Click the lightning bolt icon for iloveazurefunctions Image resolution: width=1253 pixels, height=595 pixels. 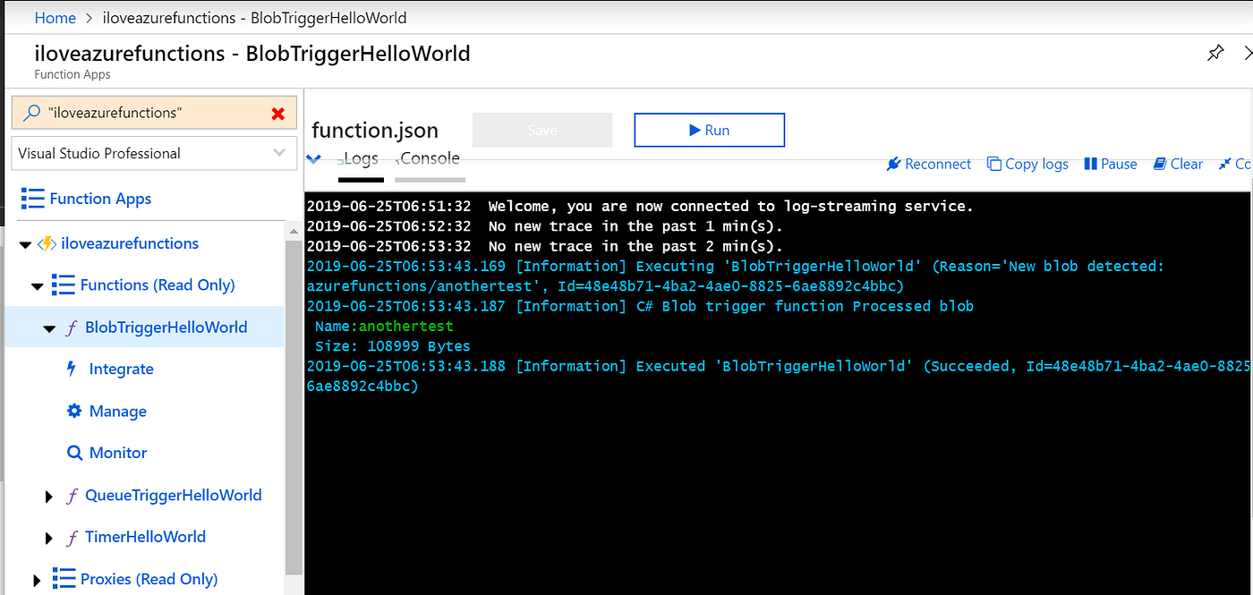pos(47,243)
